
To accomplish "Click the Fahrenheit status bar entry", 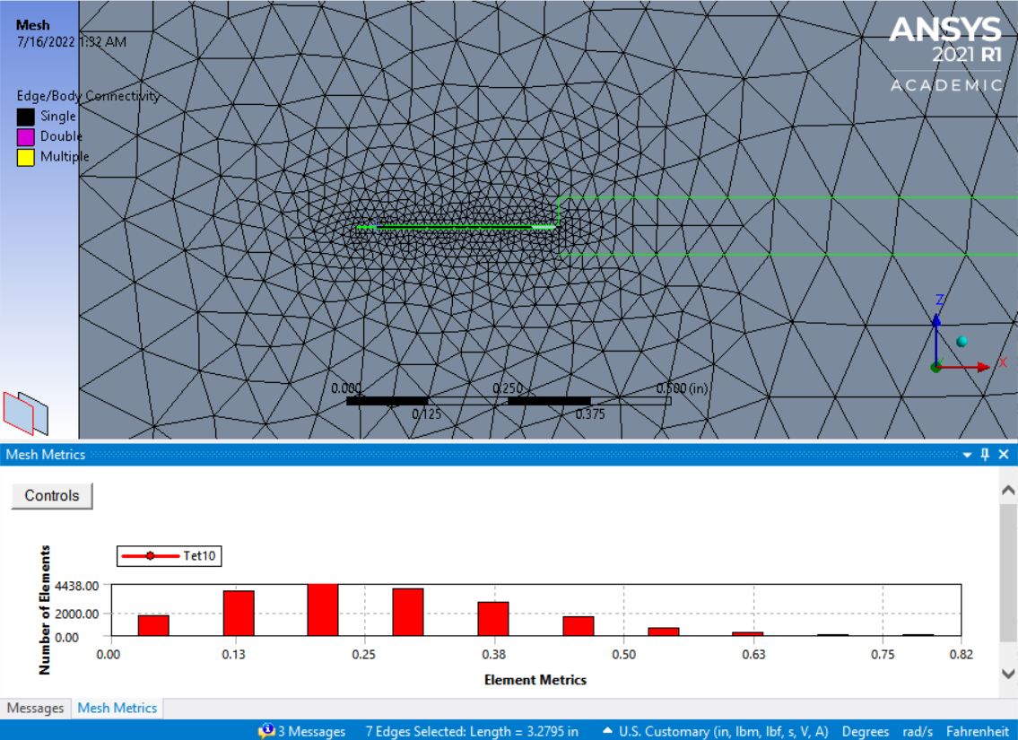I will [977, 732].
